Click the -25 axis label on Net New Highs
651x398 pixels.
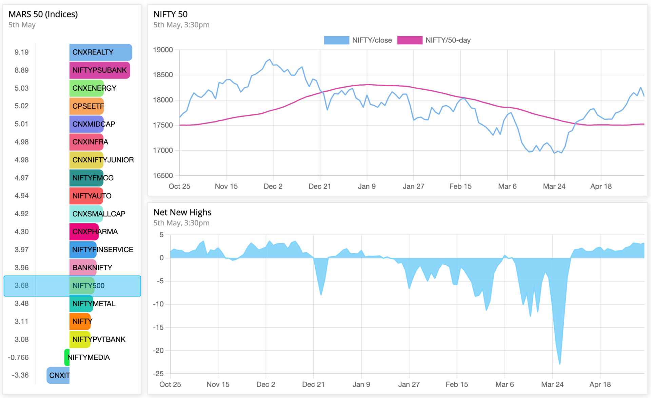(158, 374)
